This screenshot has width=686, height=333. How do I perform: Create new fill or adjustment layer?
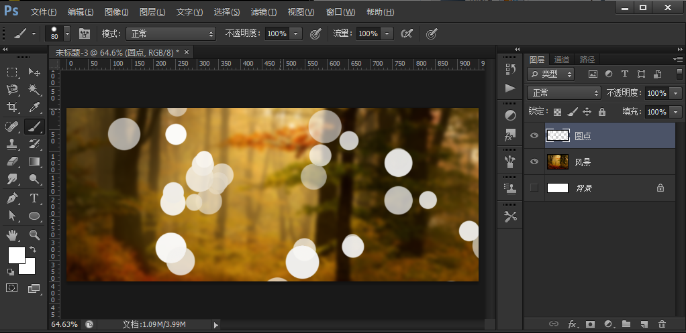click(609, 324)
